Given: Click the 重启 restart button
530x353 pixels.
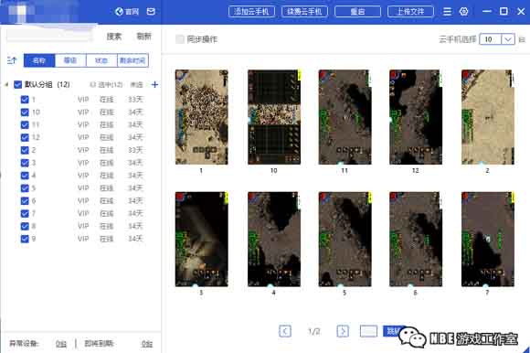Looking at the screenshot, I should pyautogui.click(x=357, y=12).
